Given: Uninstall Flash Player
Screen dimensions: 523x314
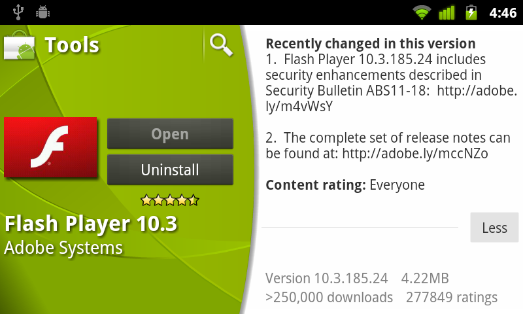Looking at the screenshot, I should click(170, 169).
